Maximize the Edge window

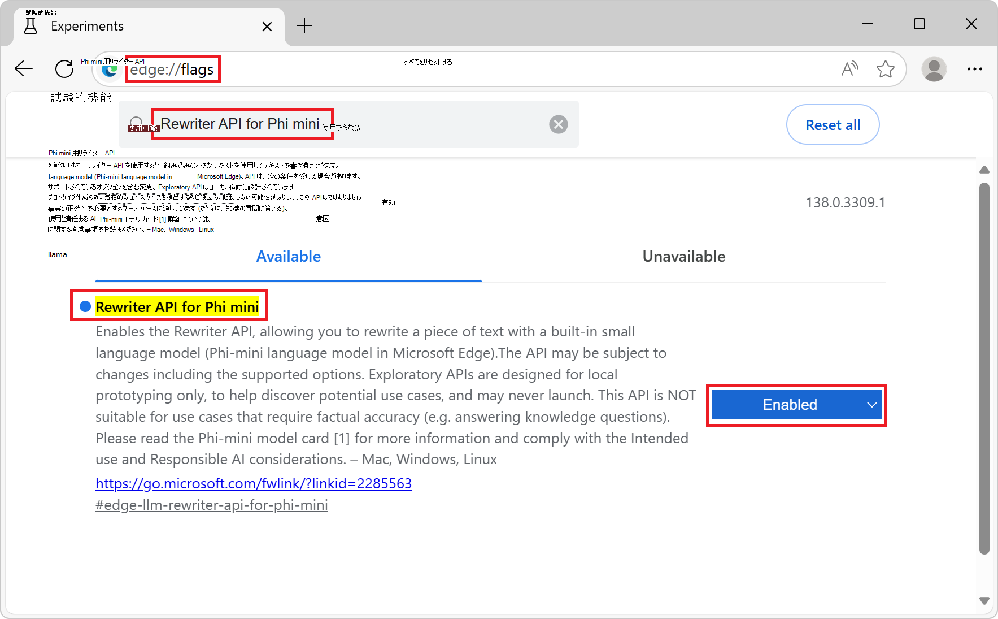(919, 24)
